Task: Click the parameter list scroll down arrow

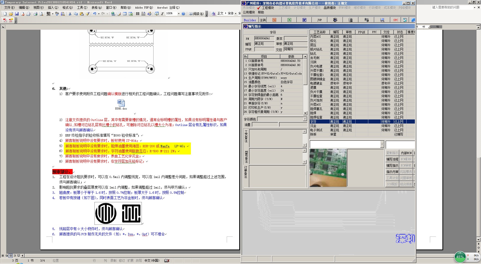Action: [x=305, y=113]
